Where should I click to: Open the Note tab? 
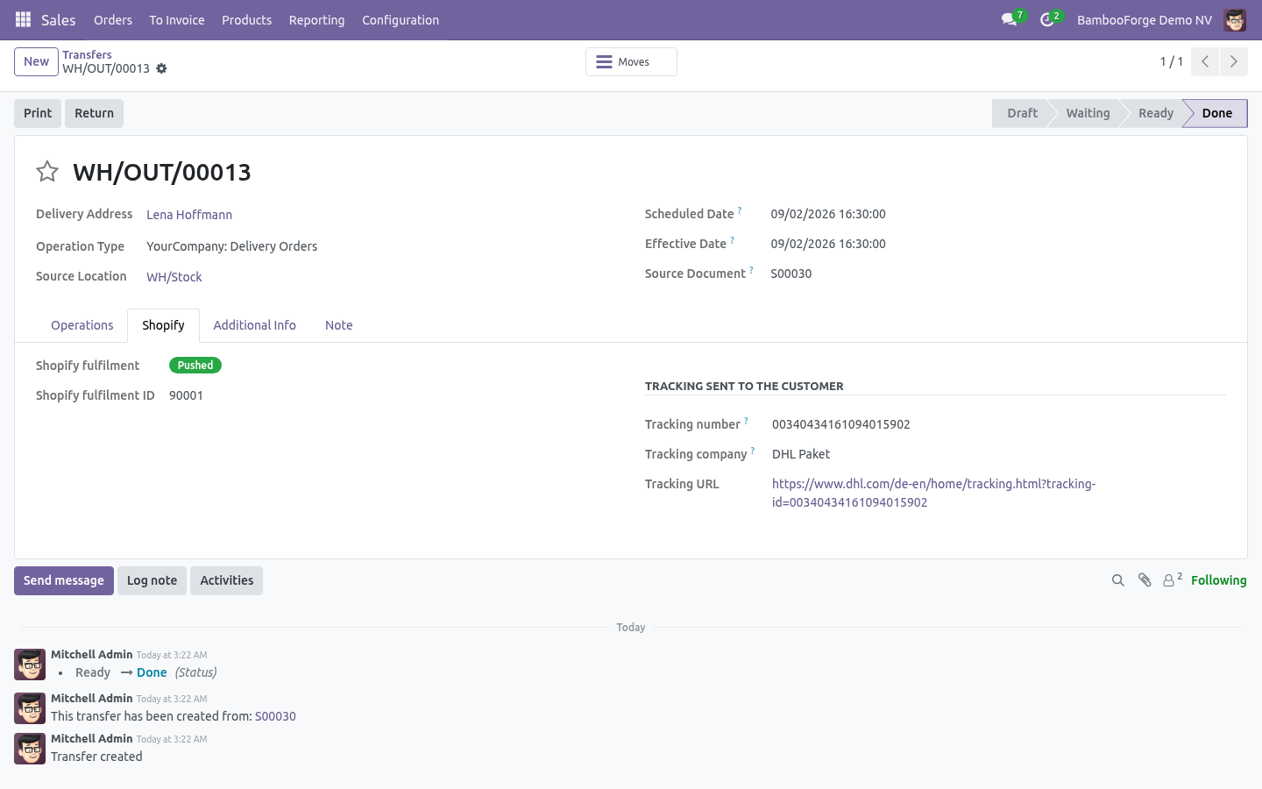(x=338, y=325)
